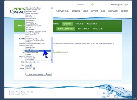
Task: Click the View Rainfall Statistics button
Action: (x=36, y=74)
